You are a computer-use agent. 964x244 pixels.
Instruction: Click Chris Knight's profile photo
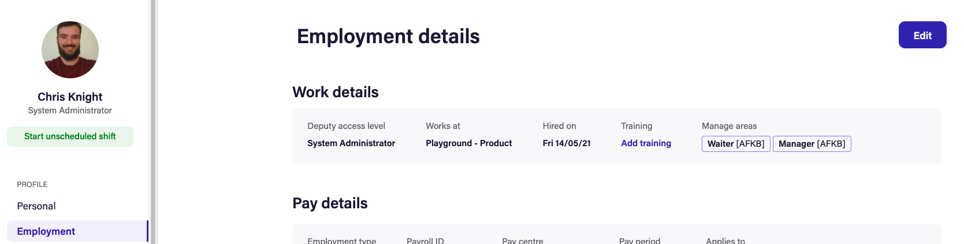70,49
